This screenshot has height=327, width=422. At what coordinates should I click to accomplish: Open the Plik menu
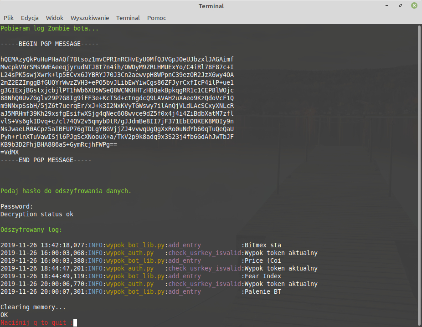(9, 18)
